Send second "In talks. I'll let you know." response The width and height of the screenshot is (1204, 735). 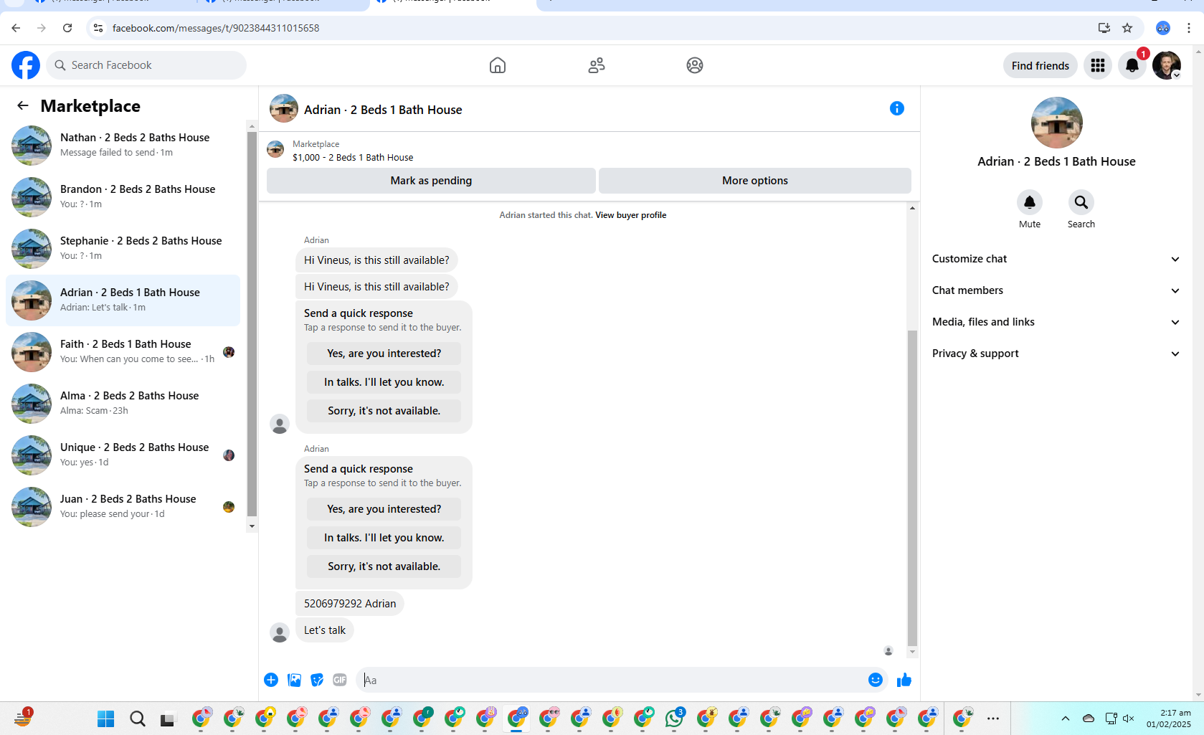coord(384,538)
